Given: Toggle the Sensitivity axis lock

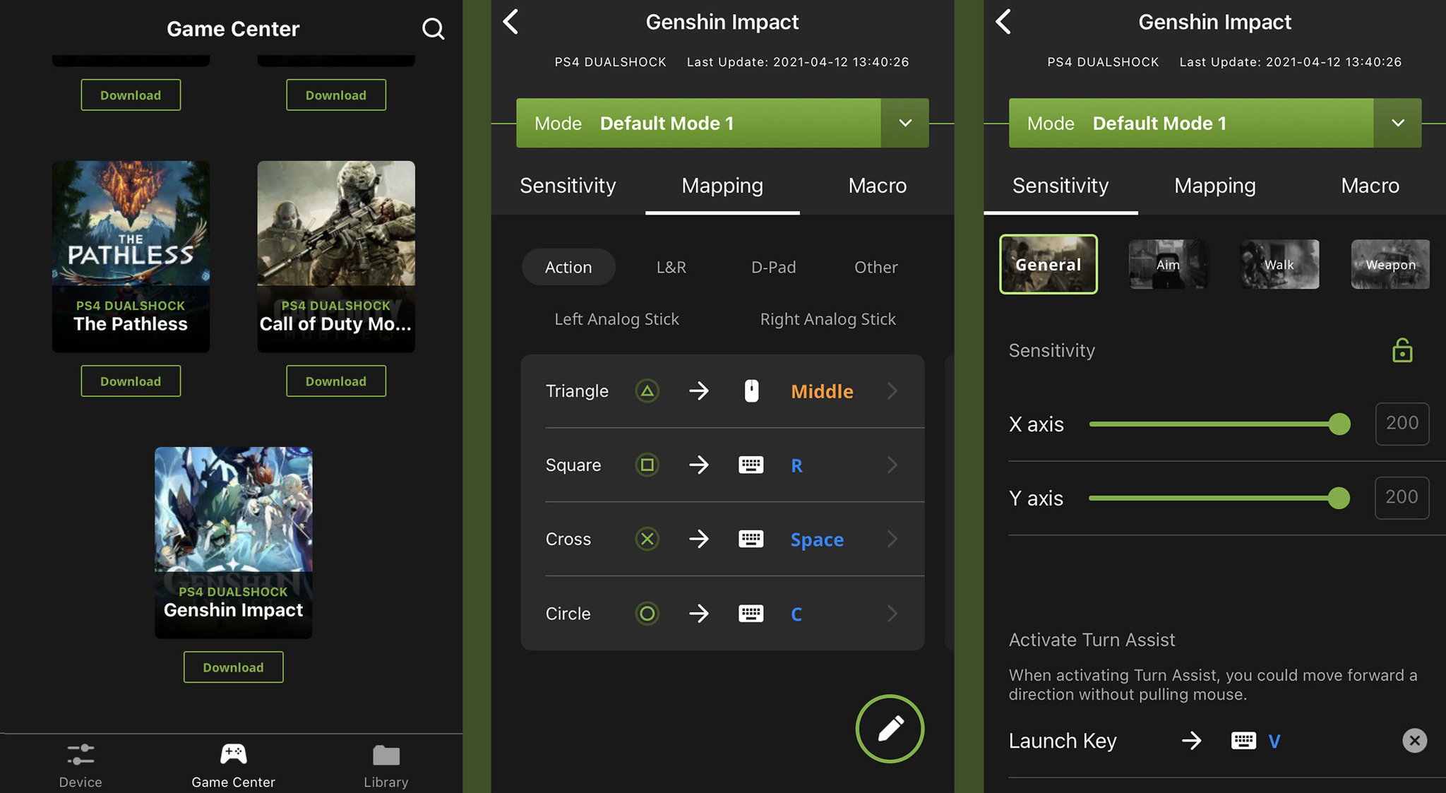Looking at the screenshot, I should click(1402, 350).
